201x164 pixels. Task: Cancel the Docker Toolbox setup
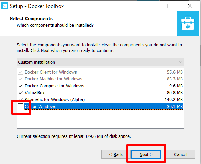point(181,154)
